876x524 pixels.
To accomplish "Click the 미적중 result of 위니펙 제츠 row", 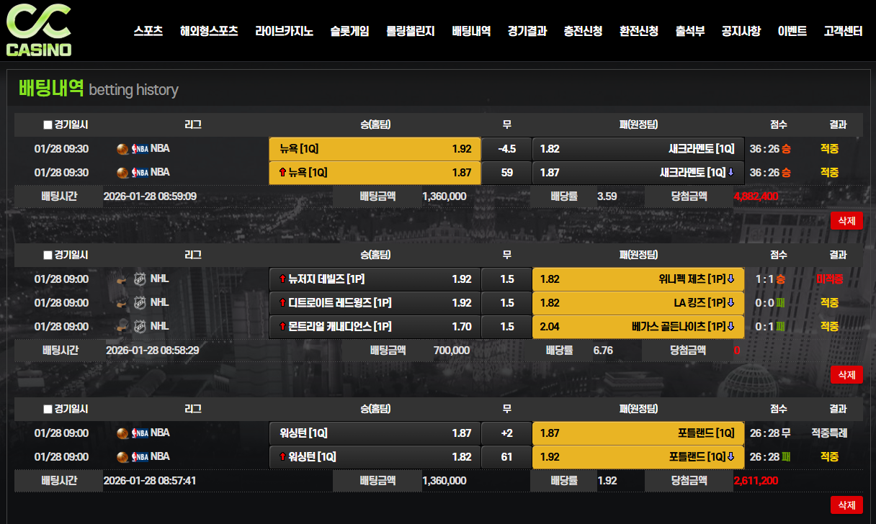I will (x=829, y=279).
